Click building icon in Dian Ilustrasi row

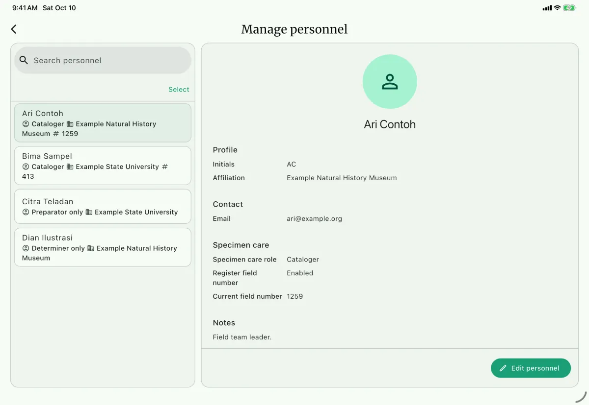(91, 248)
